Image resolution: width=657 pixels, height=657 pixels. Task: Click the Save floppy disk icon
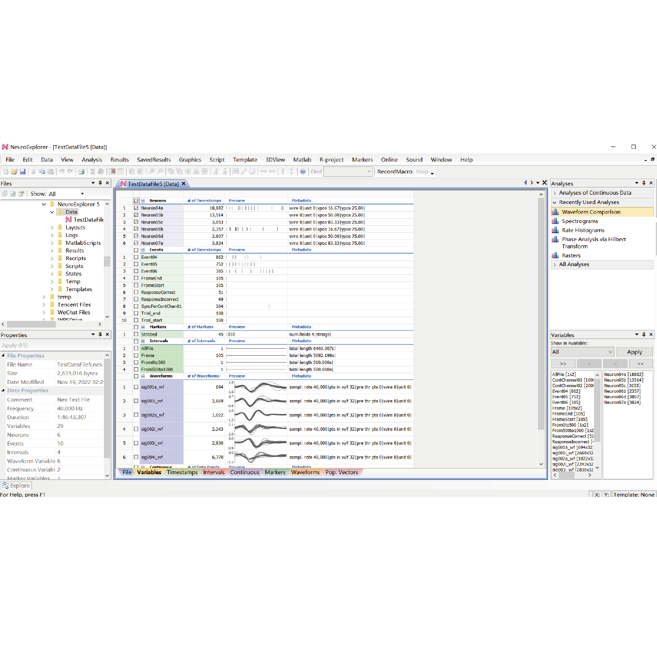coord(22,172)
